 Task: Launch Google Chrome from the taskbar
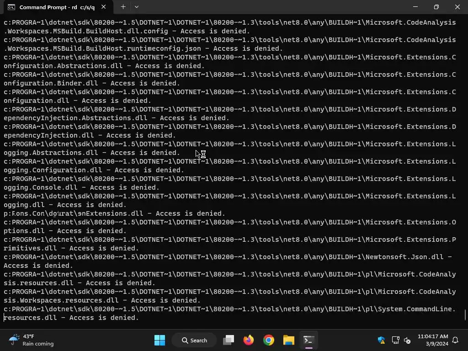[x=269, y=340]
